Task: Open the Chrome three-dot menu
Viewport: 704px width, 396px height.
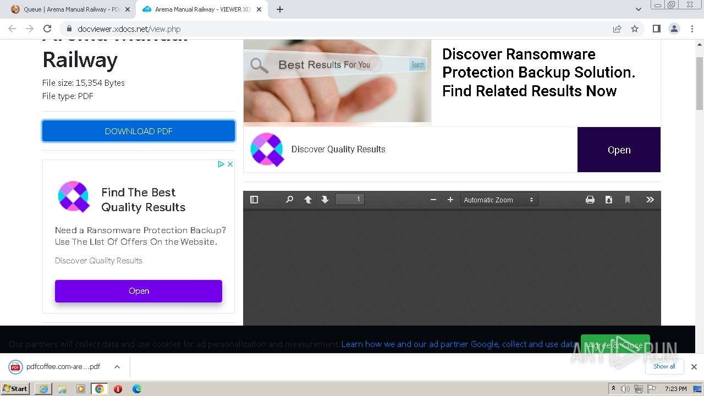Action: [692, 29]
